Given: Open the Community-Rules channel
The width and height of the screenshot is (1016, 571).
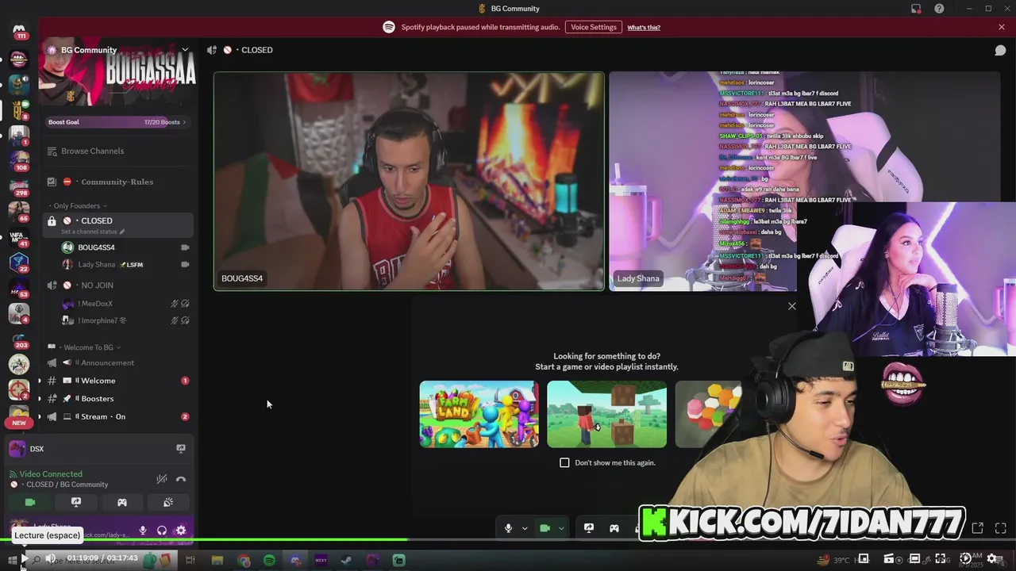Looking at the screenshot, I should pos(117,182).
